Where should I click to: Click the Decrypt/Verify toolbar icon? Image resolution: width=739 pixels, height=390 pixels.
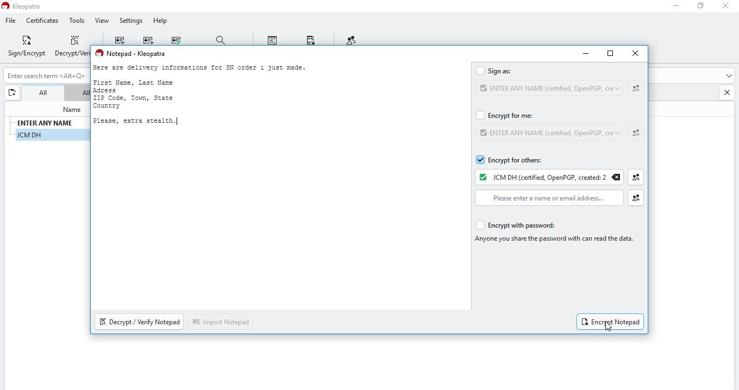[x=75, y=40]
